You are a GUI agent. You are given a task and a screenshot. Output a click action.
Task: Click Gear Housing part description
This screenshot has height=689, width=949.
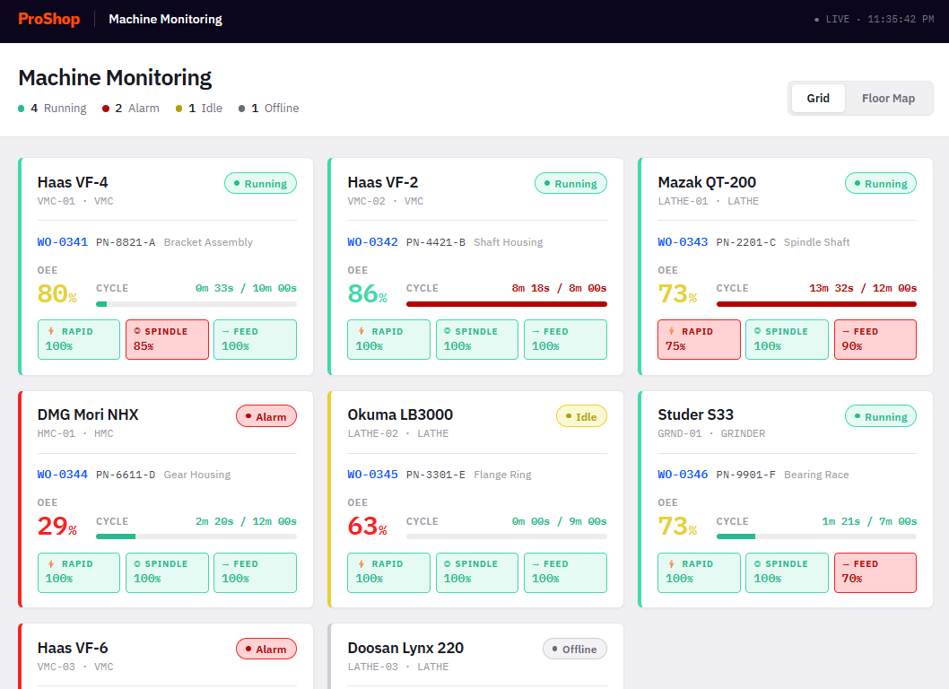[197, 475]
